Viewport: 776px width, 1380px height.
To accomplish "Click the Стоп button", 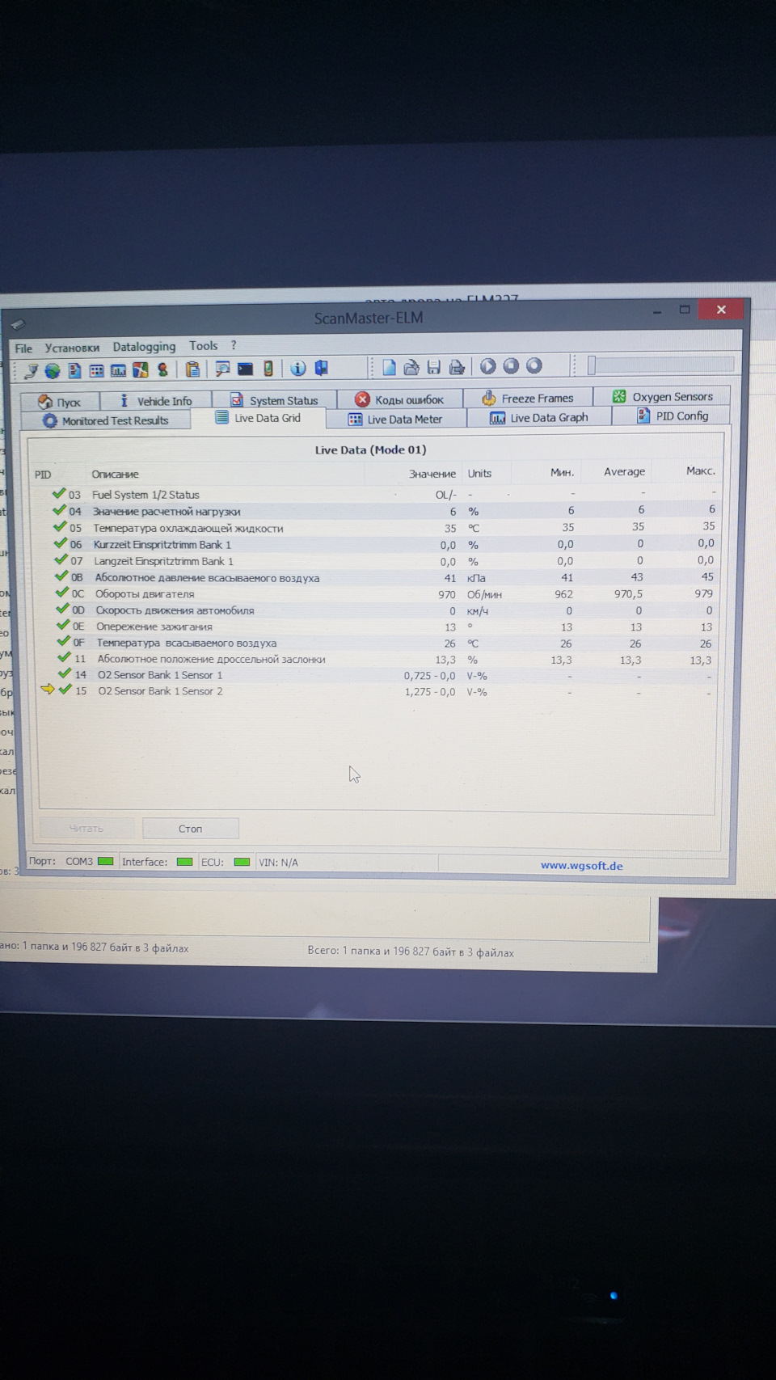I will pyautogui.click(x=190, y=829).
